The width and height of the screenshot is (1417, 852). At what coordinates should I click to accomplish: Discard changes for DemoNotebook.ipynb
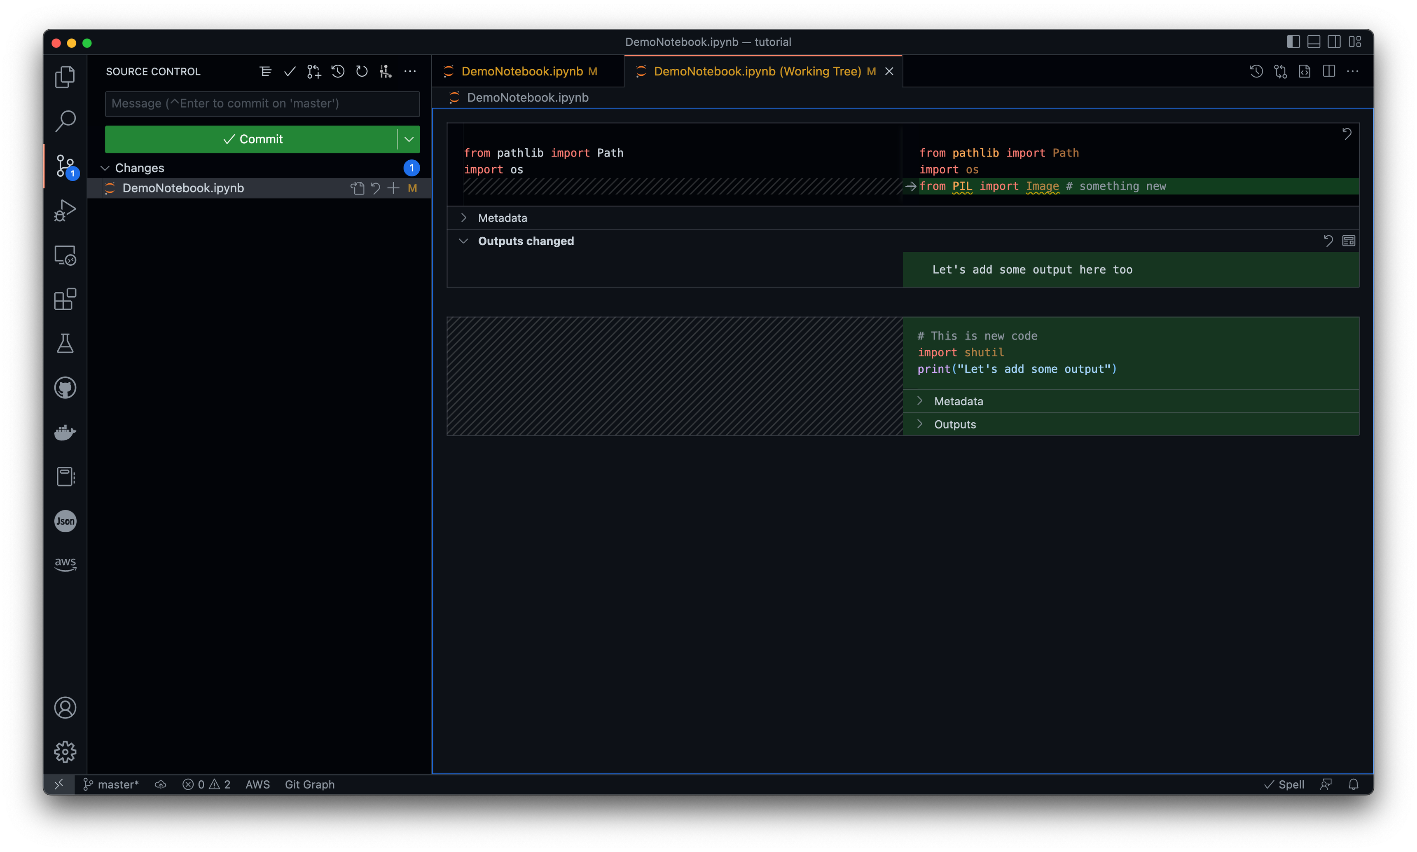375,188
